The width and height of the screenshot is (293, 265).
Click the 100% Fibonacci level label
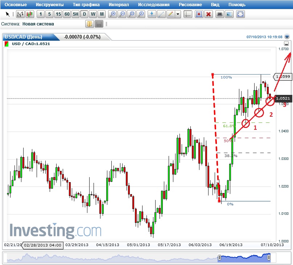coord(226,77)
